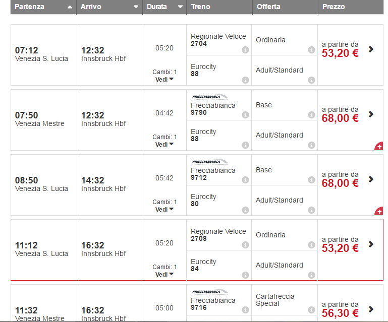Click price arrow for 07:12 departure

click(x=371, y=49)
